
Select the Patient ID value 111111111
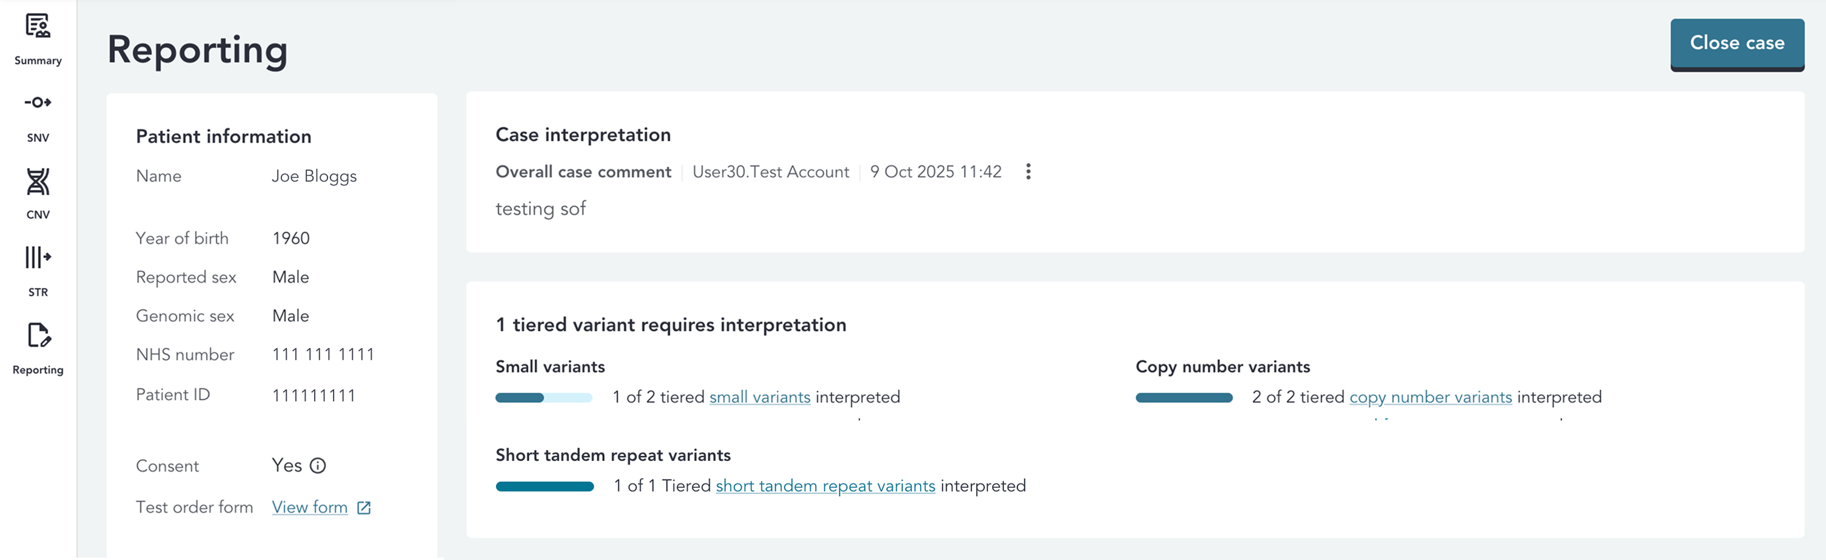tap(314, 396)
